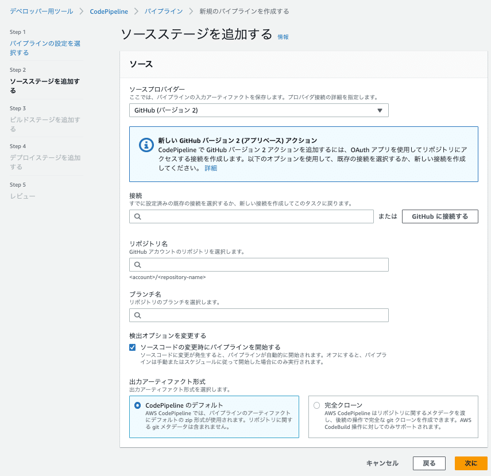Screen dimensions: 491x476
Task: Click the 新規のパイプラインを作成する breadcrumb text
Action: (244, 11)
